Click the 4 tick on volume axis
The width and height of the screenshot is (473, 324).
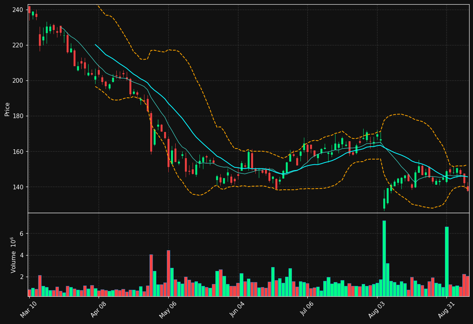tap(22, 255)
